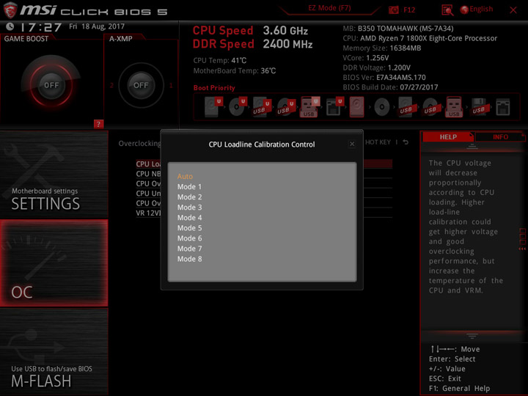Open the BIOS search magnifier icon
Screen dimensions: 528x396
(447, 10)
